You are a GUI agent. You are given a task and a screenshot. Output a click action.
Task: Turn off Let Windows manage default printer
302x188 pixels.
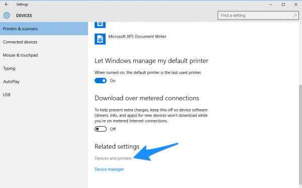(x=101, y=80)
